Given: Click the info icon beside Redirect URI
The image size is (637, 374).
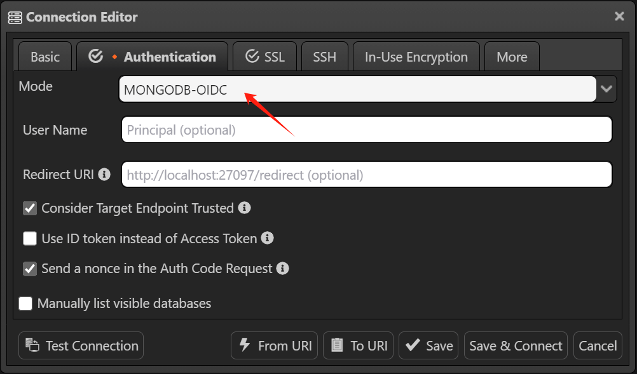Looking at the screenshot, I should (x=104, y=174).
